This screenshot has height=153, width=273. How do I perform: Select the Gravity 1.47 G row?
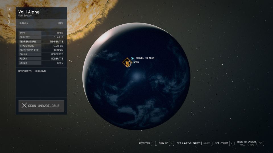pos(41,37)
